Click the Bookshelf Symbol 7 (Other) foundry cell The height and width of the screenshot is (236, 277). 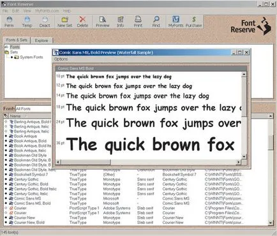(109, 174)
